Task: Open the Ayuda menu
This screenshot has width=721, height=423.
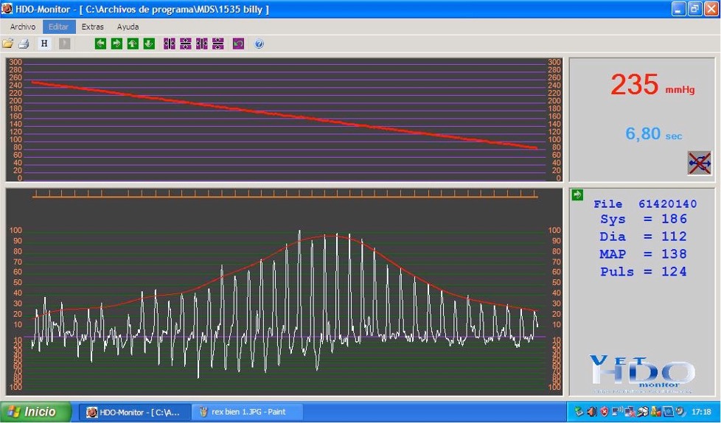Action: pos(128,27)
